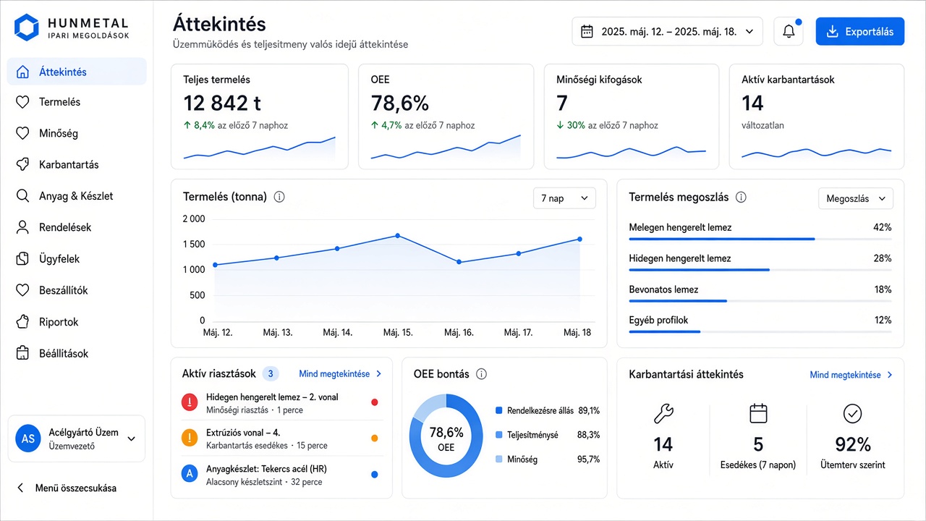The image size is (926, 521).
Task: Click the orange Extrúziós vonal alert icon
Action: (x=190, y=438)
